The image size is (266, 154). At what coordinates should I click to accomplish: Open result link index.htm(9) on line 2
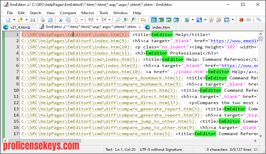pos(75,41)
